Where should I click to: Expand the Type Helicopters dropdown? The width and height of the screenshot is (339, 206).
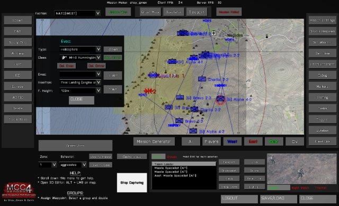pyautogui.click(x=98, y=49)
